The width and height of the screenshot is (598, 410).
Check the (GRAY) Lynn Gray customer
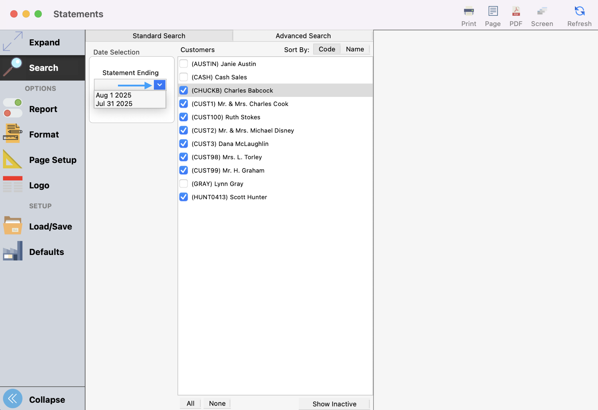point(183,183)
